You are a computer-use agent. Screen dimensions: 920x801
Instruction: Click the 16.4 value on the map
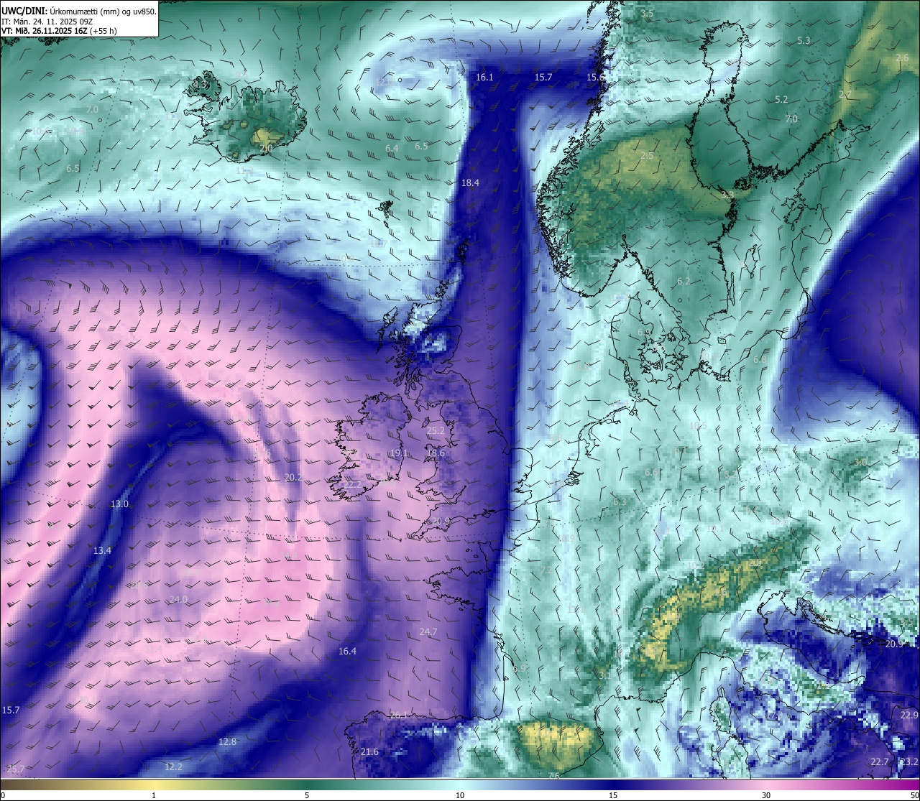[347, 651]
